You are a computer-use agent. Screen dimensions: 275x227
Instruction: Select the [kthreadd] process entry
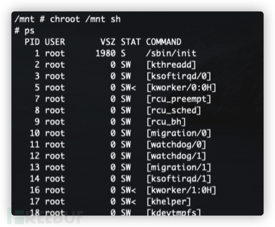(171, 65)
